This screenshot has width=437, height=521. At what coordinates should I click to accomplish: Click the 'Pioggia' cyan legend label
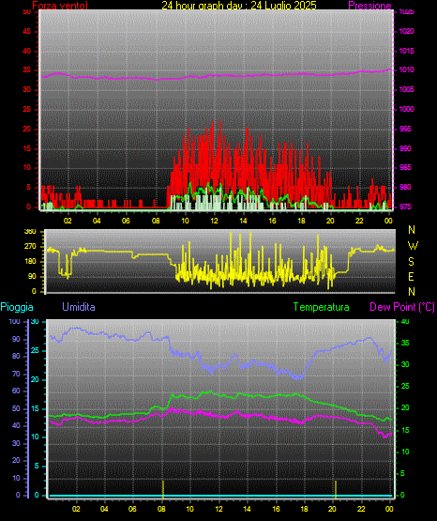coord(17,307)
